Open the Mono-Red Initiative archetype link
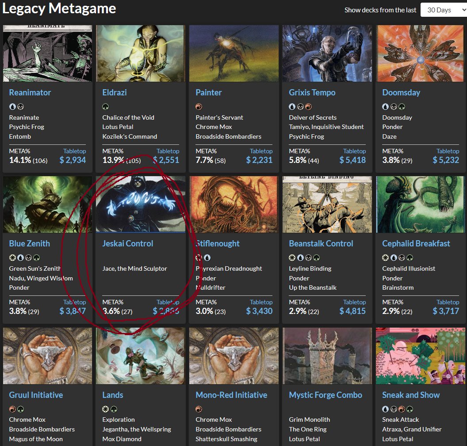Image resolution: width=467 pixels, height=446 pixels. 231,395
